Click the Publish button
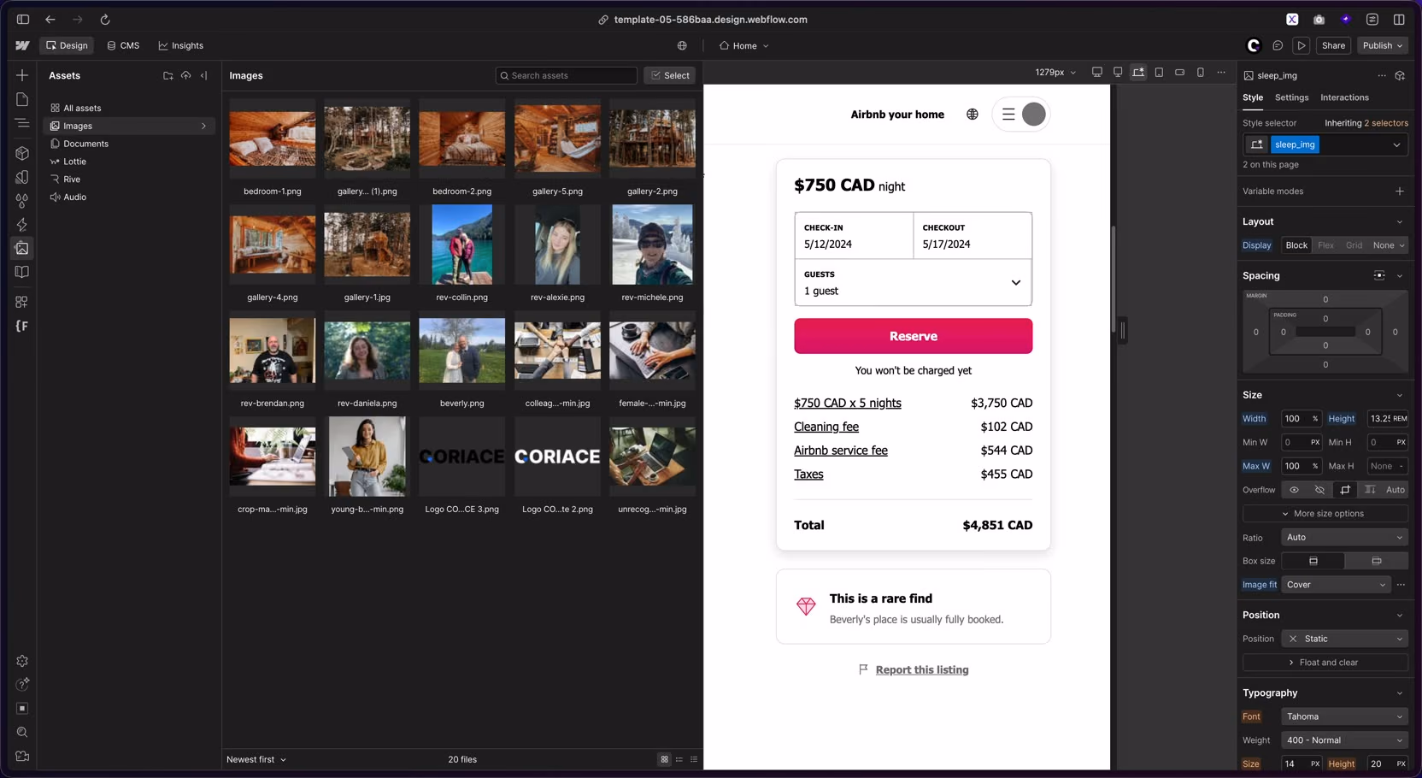This screenshot has width=1422, height=778. [1383, 45]
